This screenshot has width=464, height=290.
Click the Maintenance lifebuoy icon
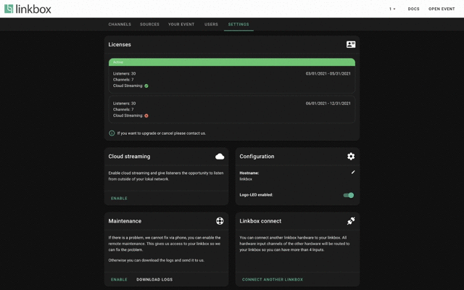(x=220, y=220)
